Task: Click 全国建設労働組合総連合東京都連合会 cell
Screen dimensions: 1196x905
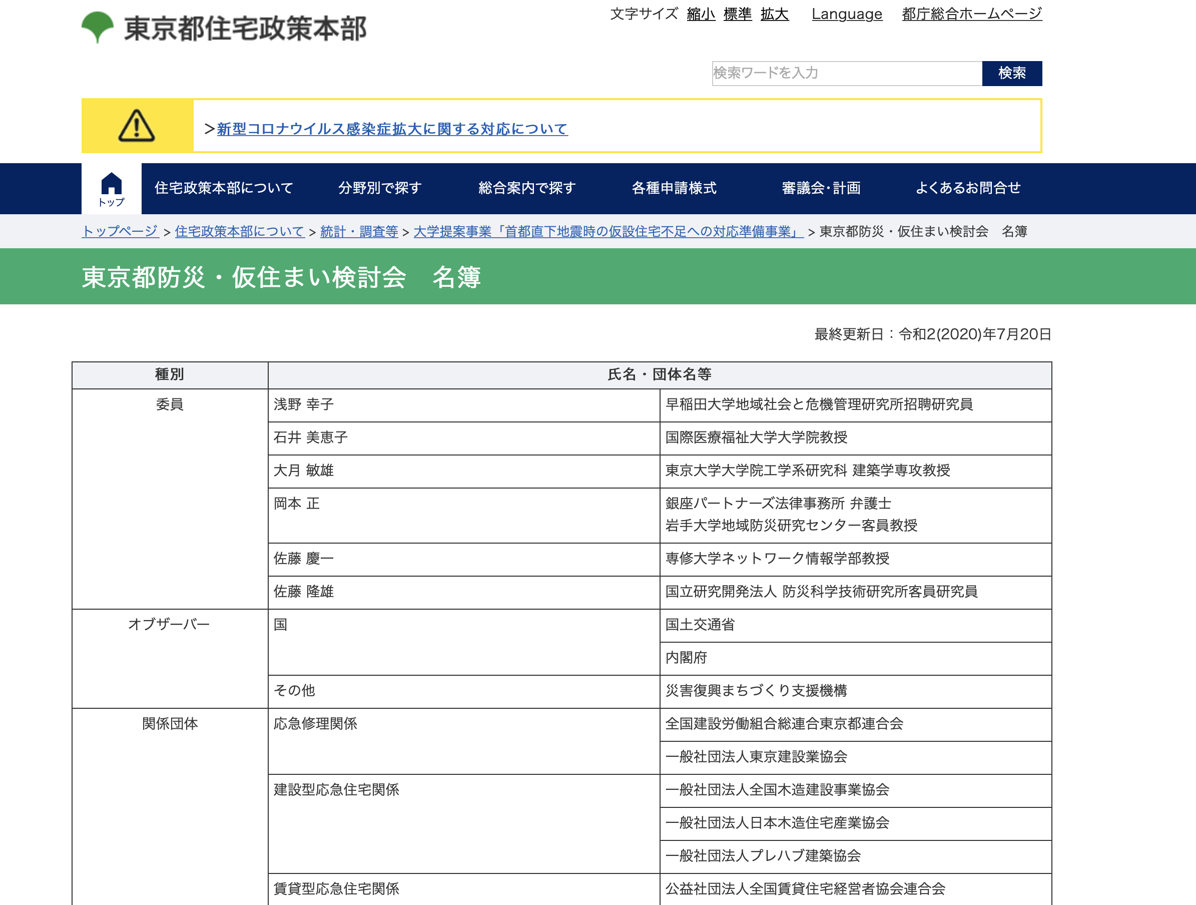Action: coord(855,724)
